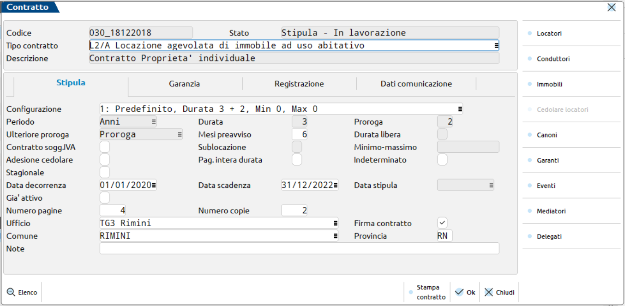This screenshot has height=306, width=625.
Task: Open the Locatori side panel
Action: (549, 34)
